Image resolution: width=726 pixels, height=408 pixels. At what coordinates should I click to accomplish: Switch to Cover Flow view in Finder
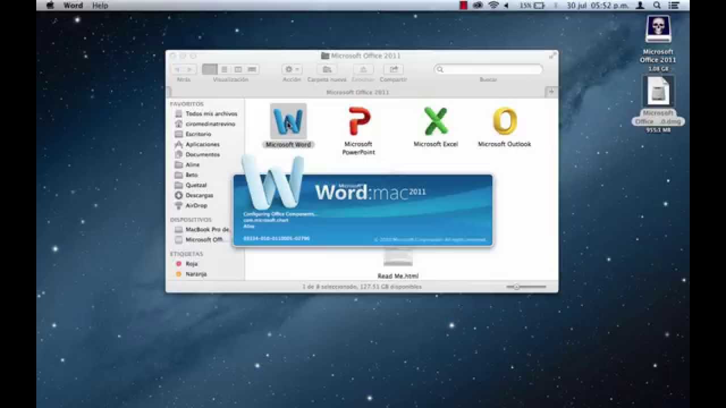point(252,69)
